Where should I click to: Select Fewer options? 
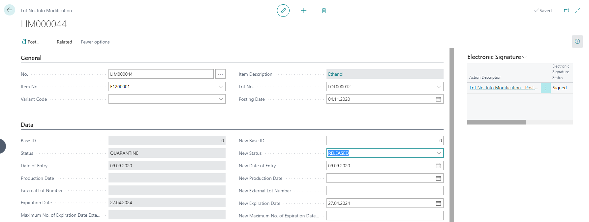pos(95,42)
